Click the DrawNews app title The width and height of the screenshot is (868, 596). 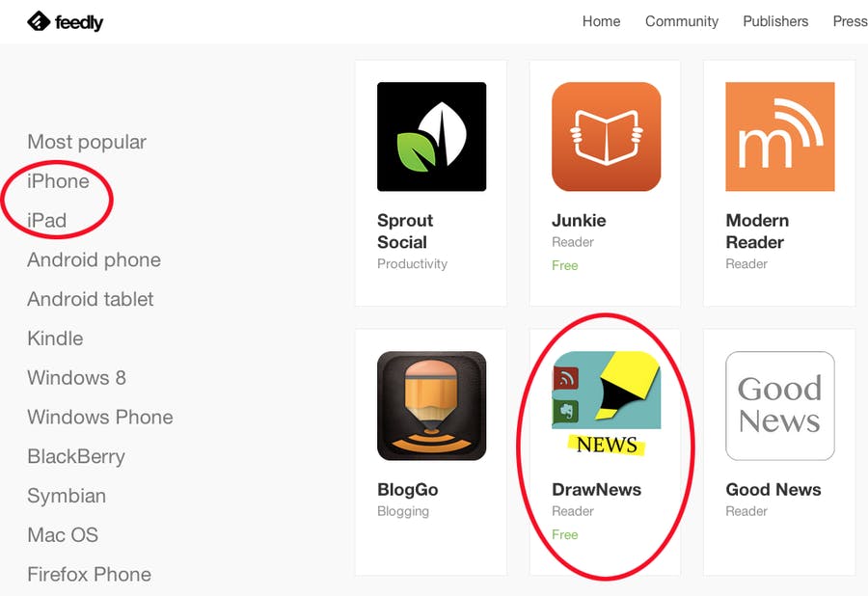[596, 490]
